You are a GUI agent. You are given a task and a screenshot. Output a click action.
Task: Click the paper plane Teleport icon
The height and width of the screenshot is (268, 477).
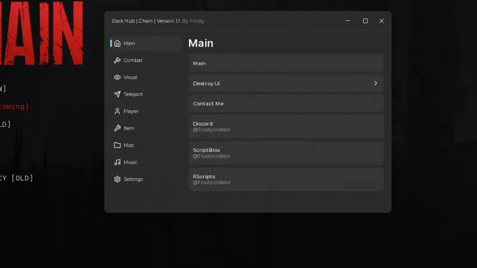[x=117, y=94]
